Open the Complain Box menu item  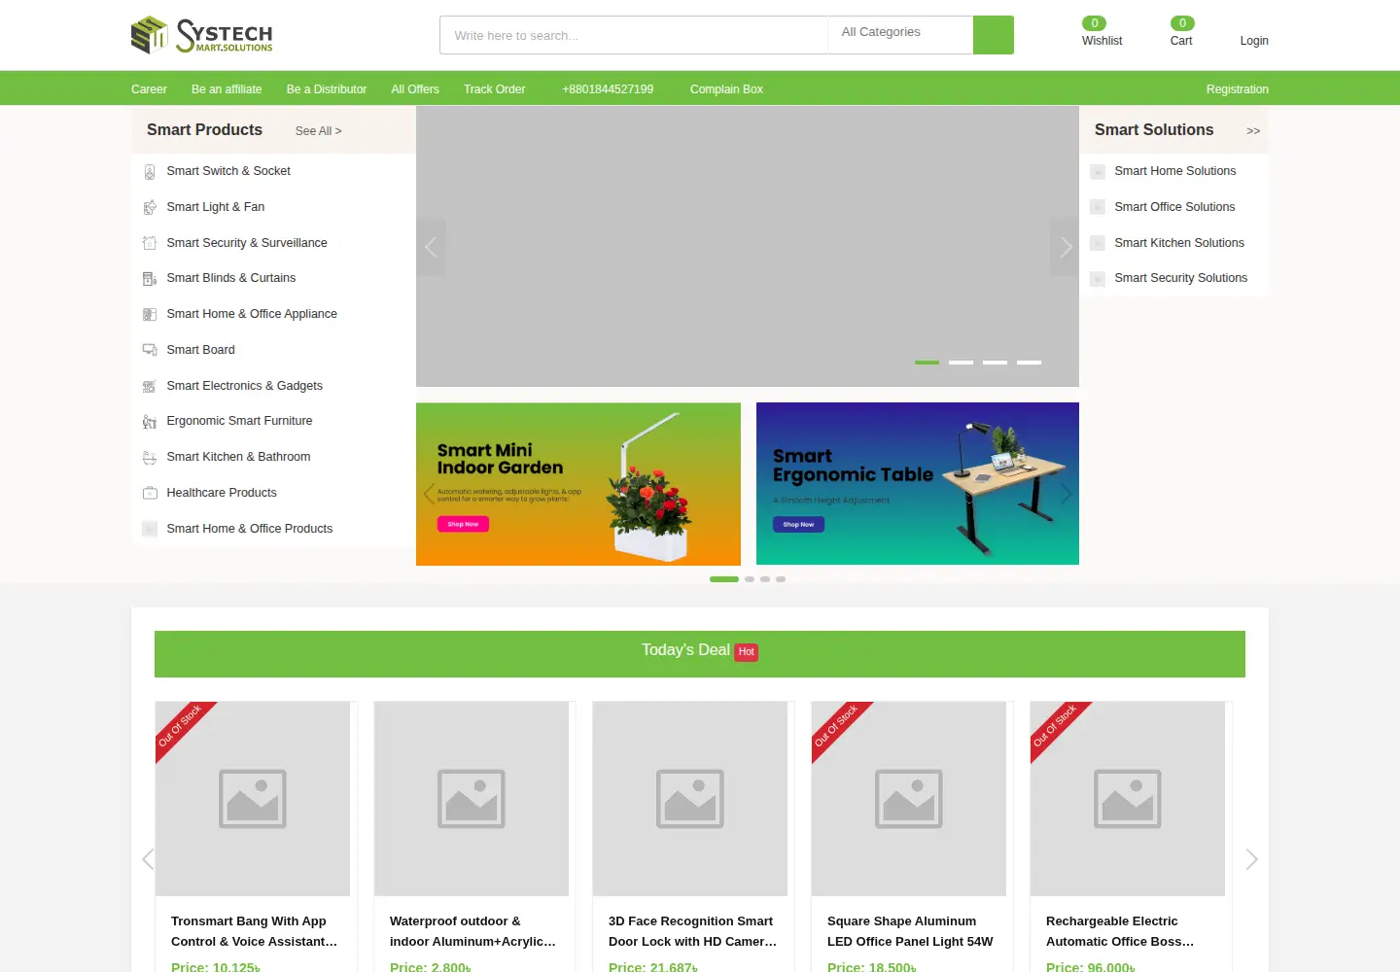click(726, 89)
